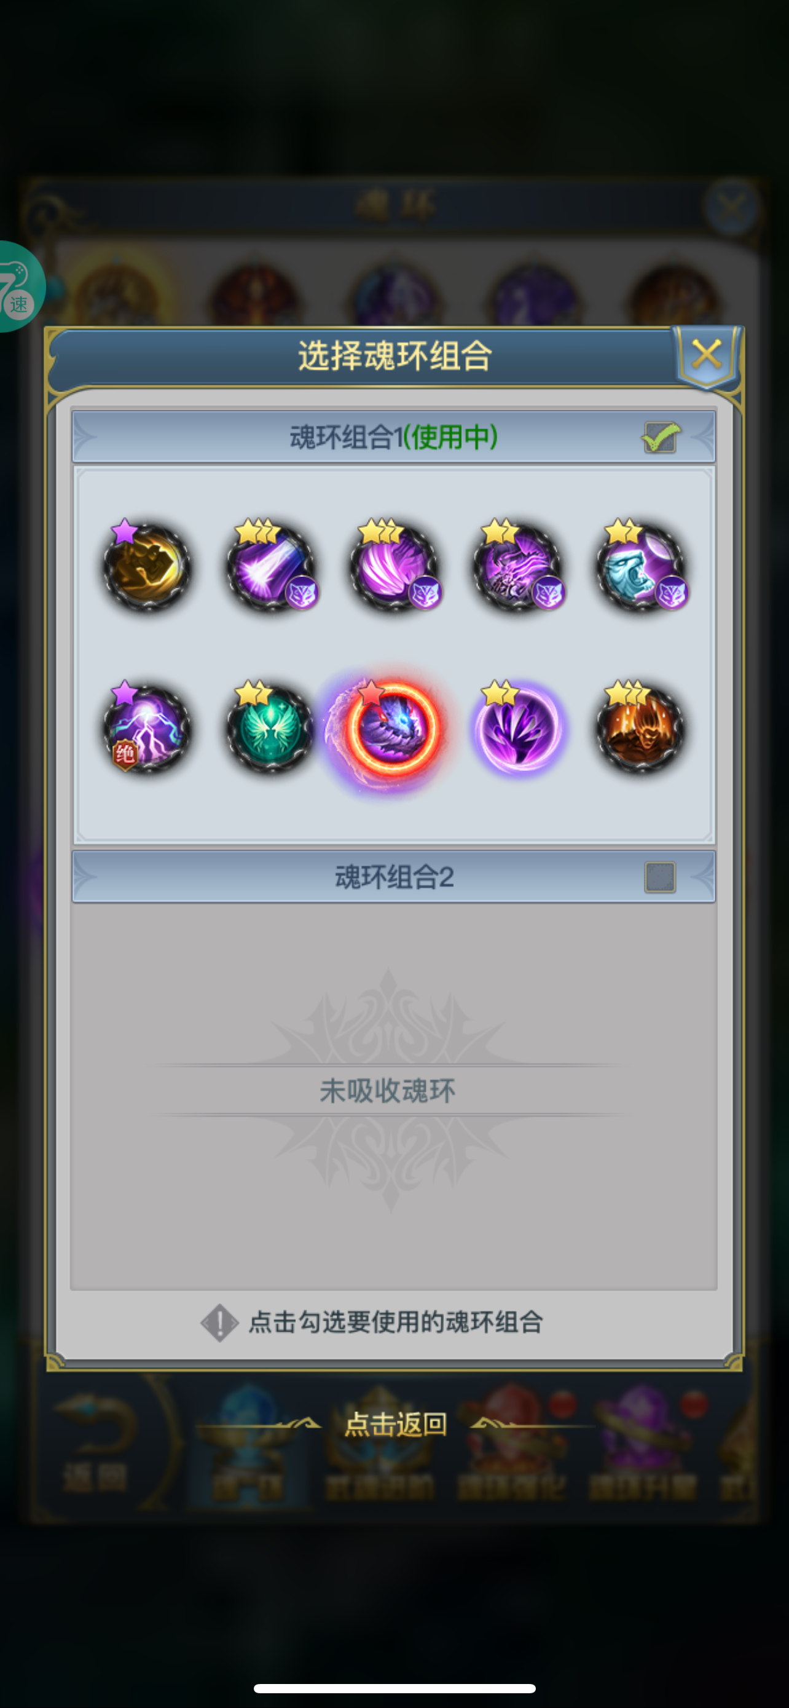Tap the white tiger roaring soul ring
789x1708 pixels.
[642, 566]
